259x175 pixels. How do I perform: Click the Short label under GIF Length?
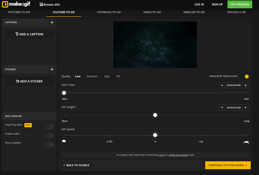click(x=65, y=121)
